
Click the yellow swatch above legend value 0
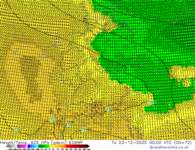(50, 146)
